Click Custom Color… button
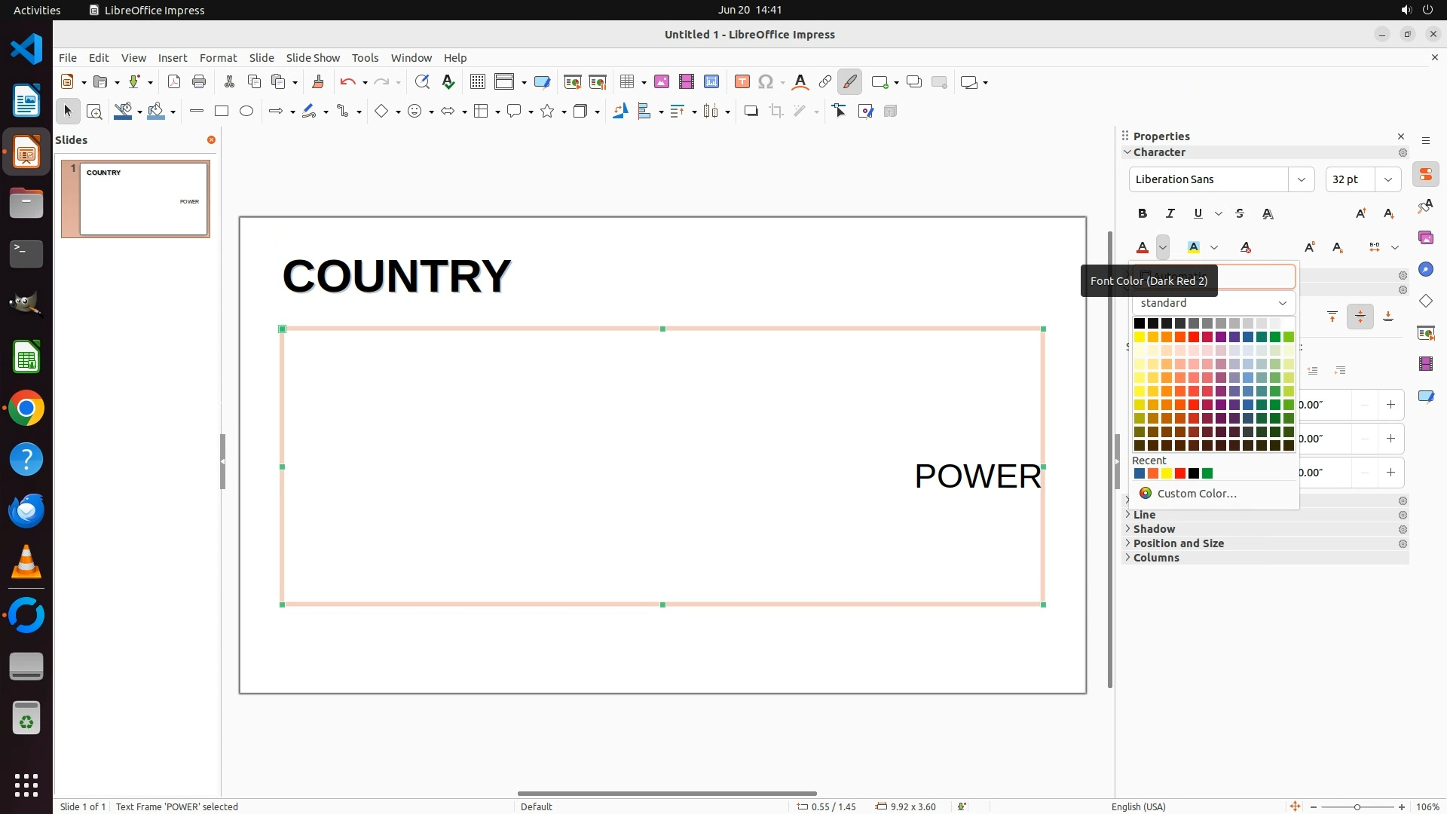Viewport: 1447px width, 814px height. 1196,494
